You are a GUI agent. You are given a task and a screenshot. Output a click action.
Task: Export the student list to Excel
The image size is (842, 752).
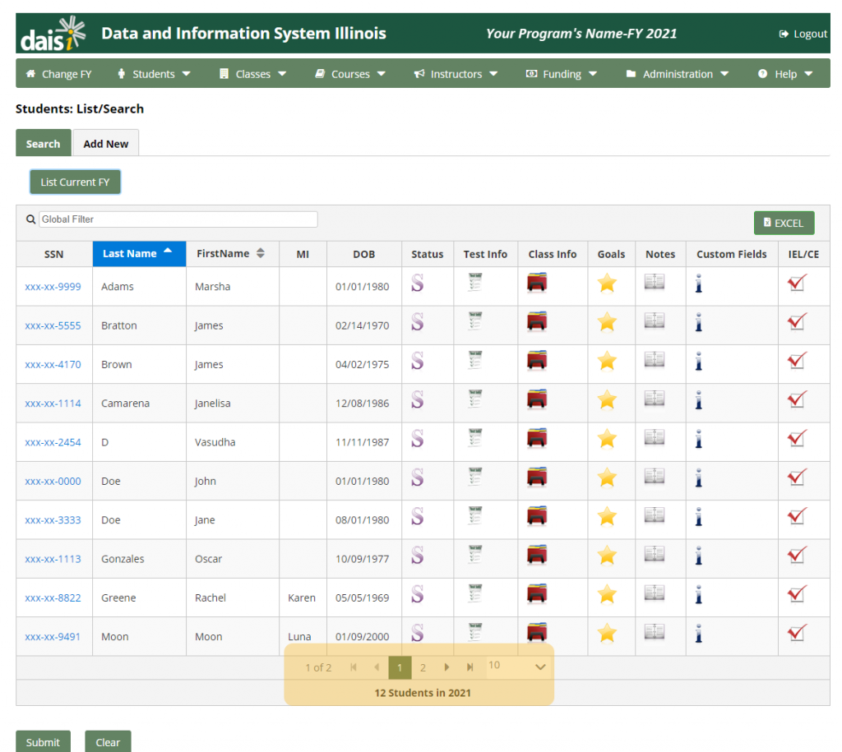point(784,222)
